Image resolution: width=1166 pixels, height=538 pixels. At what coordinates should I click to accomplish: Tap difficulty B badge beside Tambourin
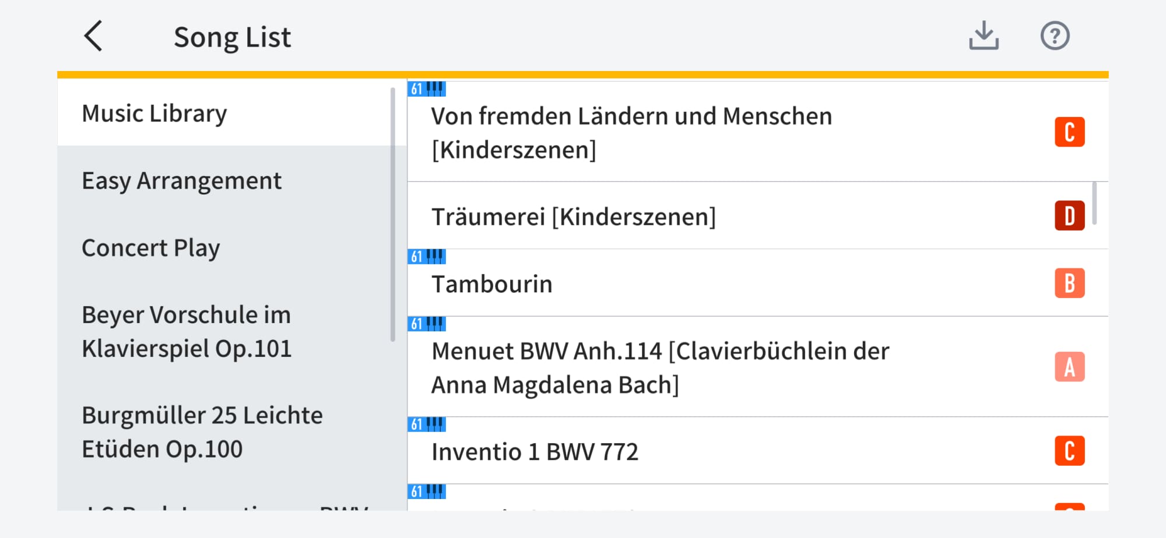tap(1069, 284)
